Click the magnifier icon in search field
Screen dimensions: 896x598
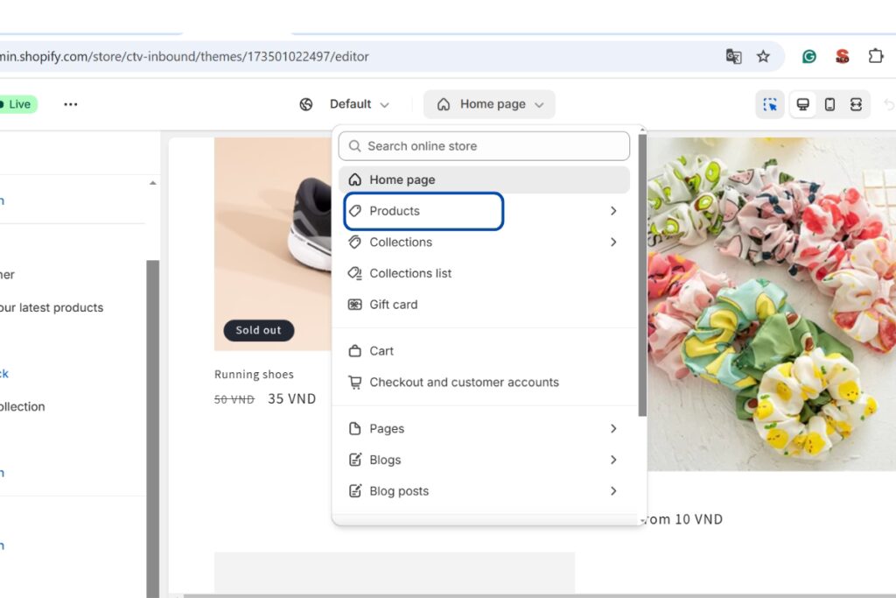point(355,146)
